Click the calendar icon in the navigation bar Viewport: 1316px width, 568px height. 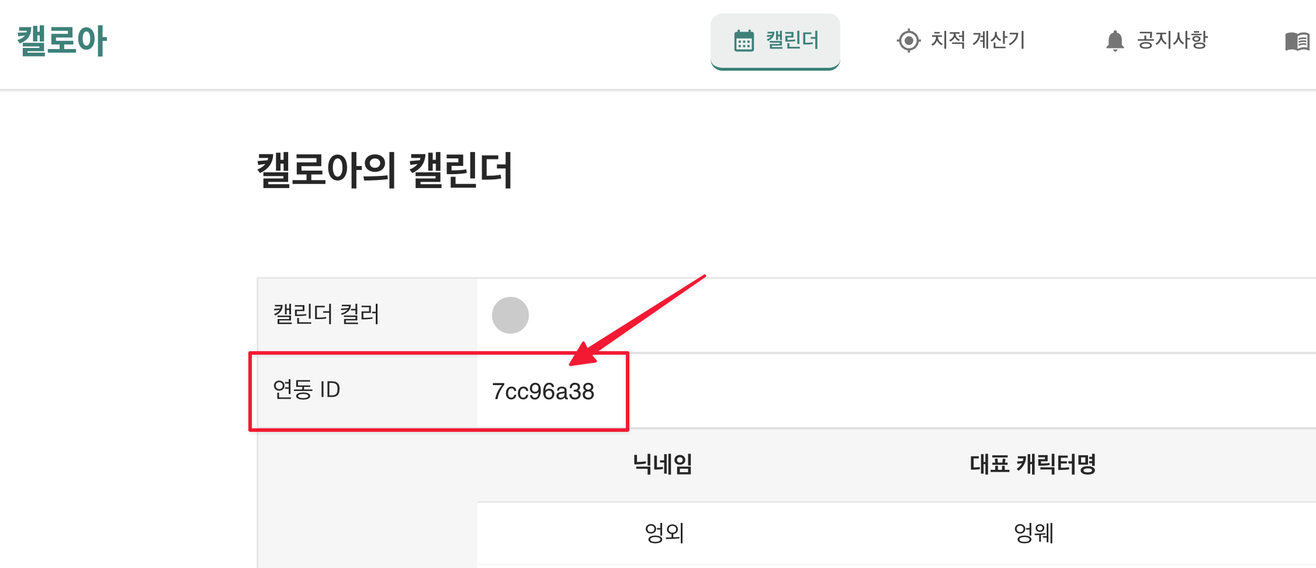tap(744, 41)
